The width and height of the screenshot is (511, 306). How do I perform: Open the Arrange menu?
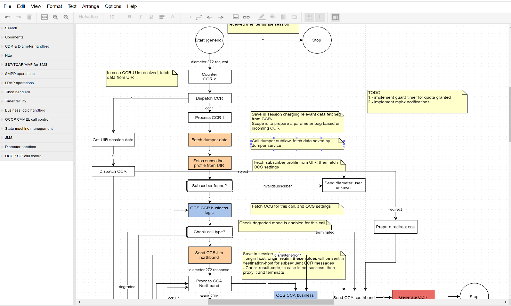coord(91,6)
